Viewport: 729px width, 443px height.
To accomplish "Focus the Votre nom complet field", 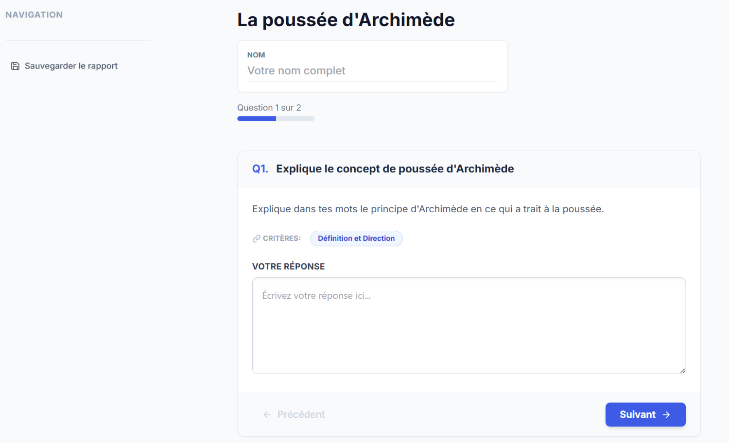I will tap(372, 71).
